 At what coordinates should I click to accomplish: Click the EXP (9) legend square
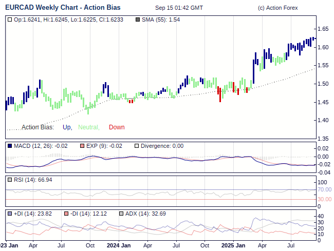[82, 146]
